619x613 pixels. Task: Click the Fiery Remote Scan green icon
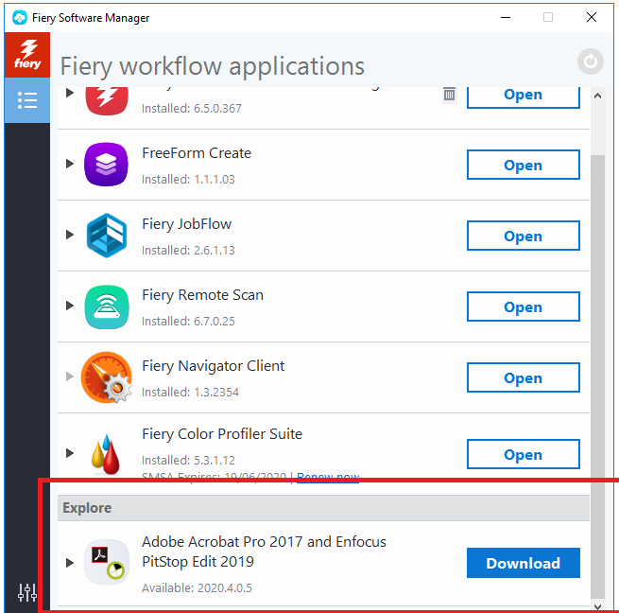[x=105, y=306]
